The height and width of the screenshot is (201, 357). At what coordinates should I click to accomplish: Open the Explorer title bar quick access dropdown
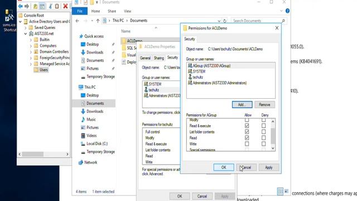(97, 2)
